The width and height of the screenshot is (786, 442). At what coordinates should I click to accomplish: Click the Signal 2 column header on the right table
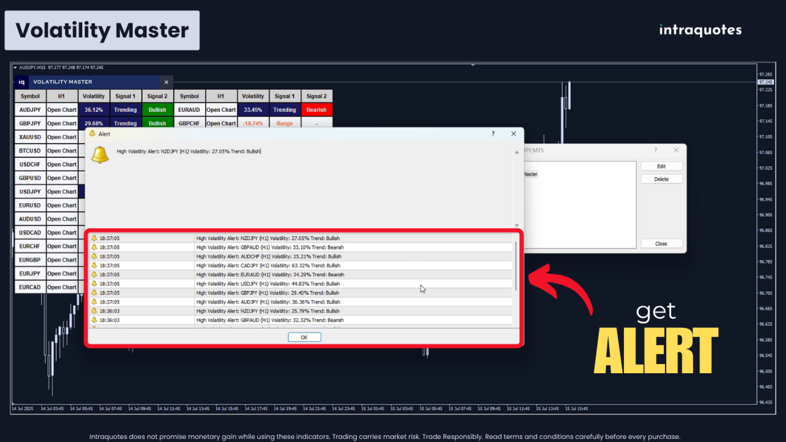[317, 96]
